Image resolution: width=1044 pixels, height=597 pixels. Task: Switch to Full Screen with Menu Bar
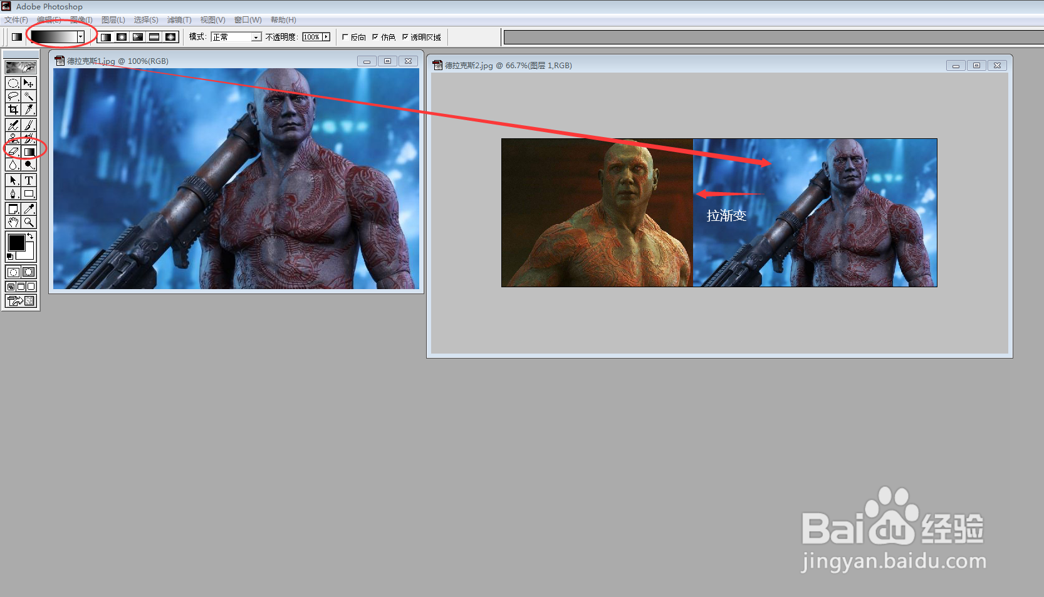[x=21, y=287]
